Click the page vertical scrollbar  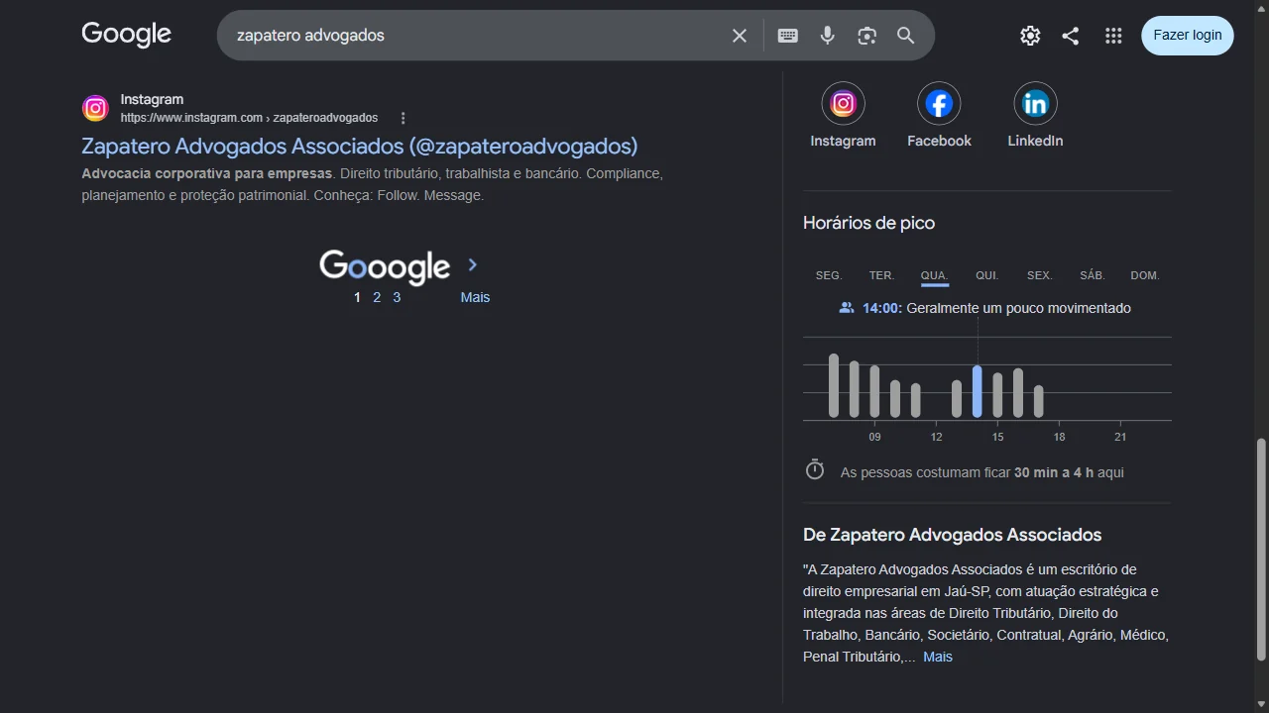[x=1261, y=550]
